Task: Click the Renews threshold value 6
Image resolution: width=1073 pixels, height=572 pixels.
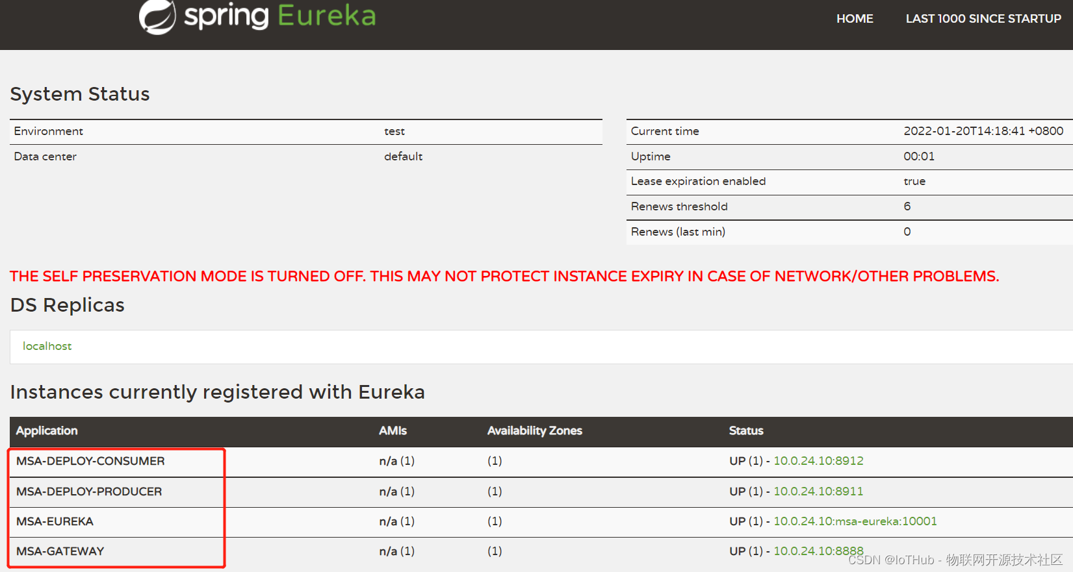Action: [x=907, y=206]
